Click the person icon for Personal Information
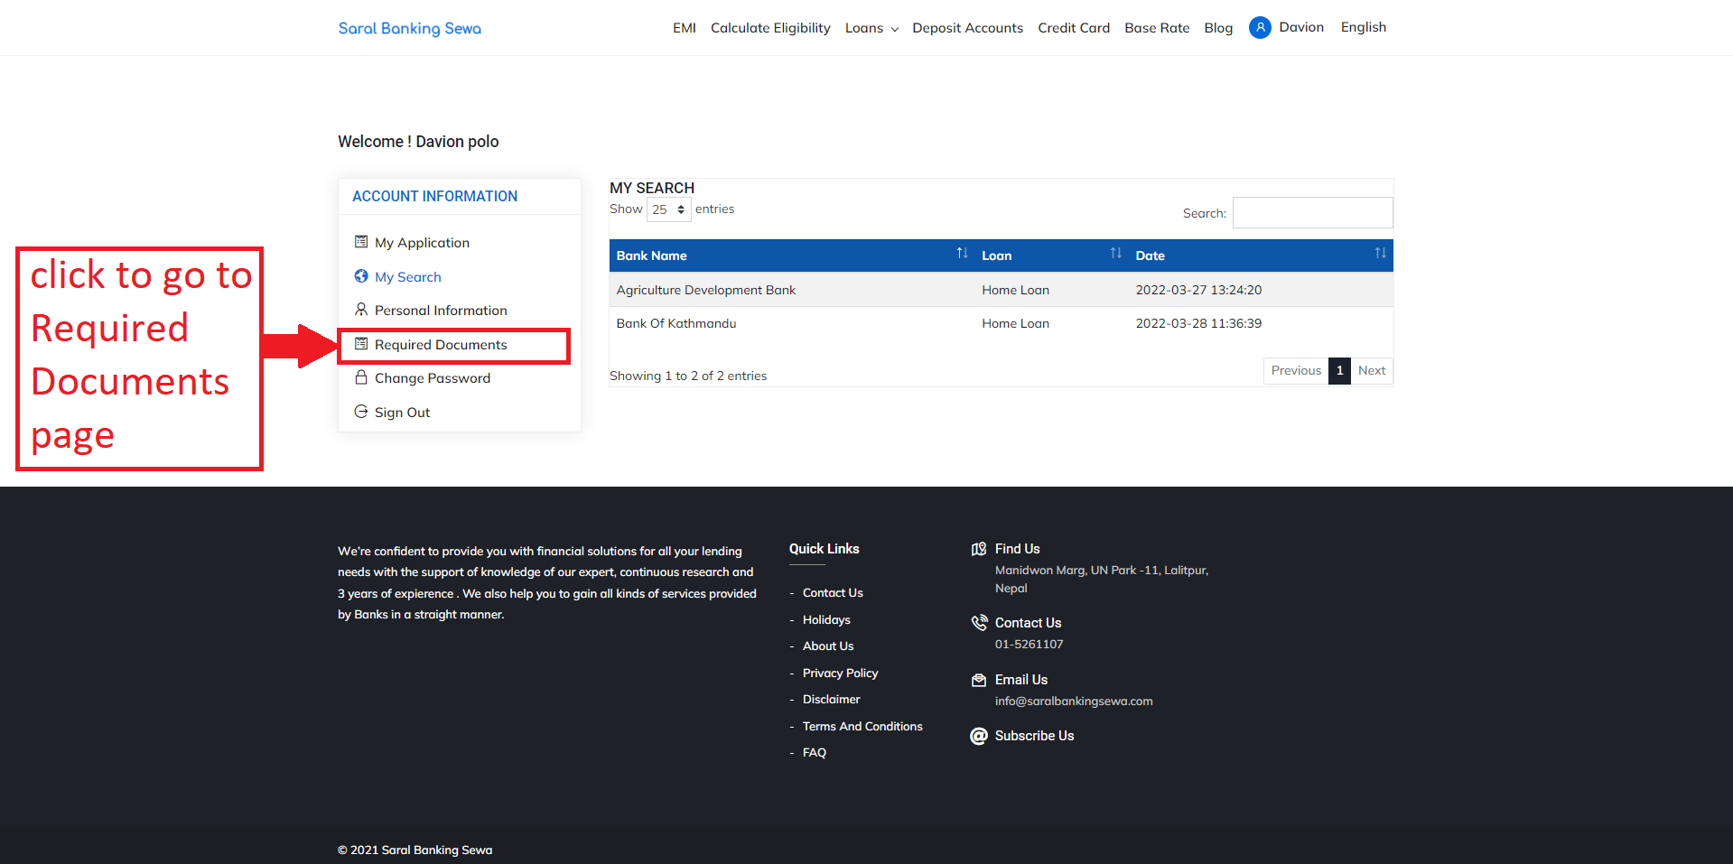The width and height of the screenshot is (1733, 864). click(x=361, y=310)
